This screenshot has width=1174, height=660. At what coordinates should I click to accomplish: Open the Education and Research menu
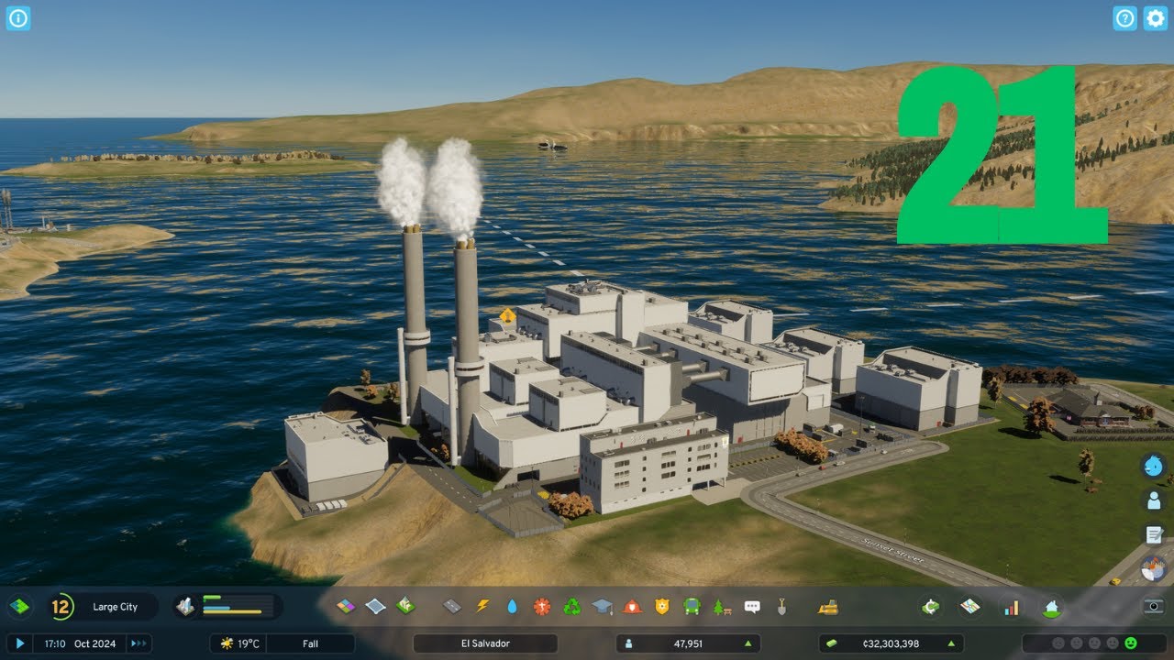pos(602,606)
